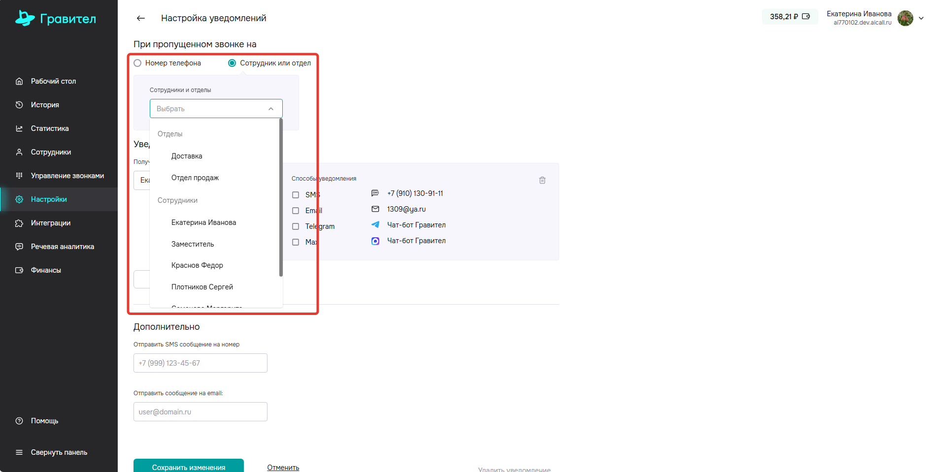The height and width of the screenshot is (472, 934).
Task: Tick the Telegram notification checkbox
Action: tap(296, 226)
